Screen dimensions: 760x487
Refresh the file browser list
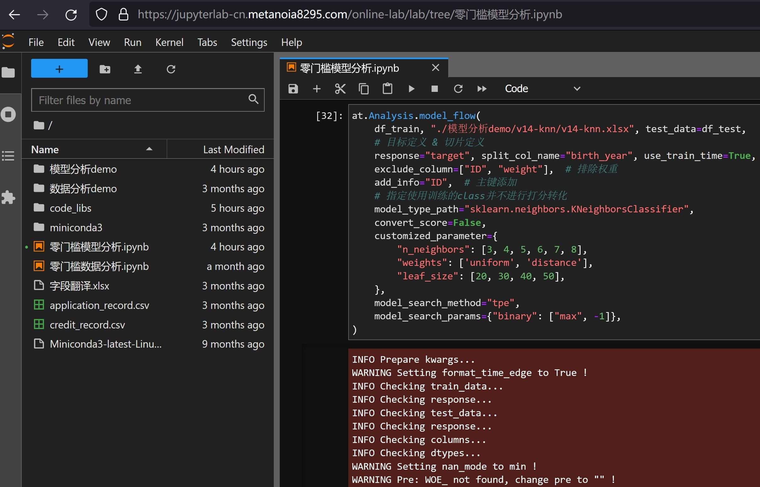(171, 69)
